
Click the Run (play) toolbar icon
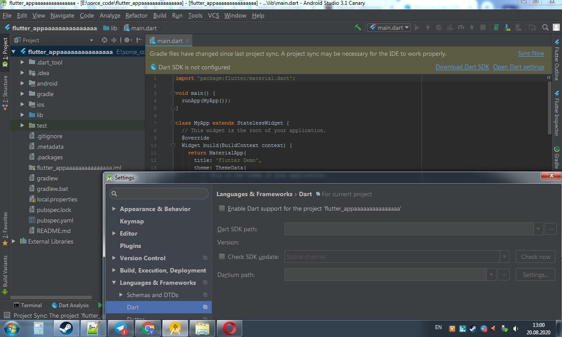tap(417, 27)
